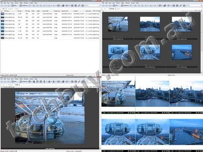Open the Edit menu in the list-view window
Screen dimensions: 203x152
click(x=5, y=3)
